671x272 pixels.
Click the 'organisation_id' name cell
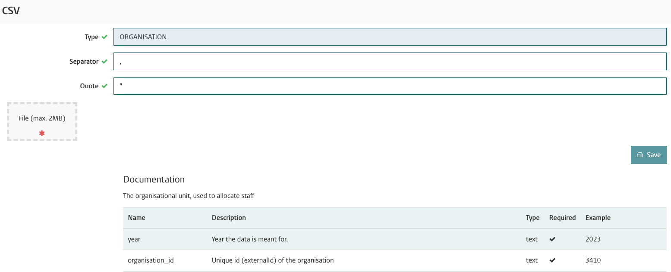(151, 260)
